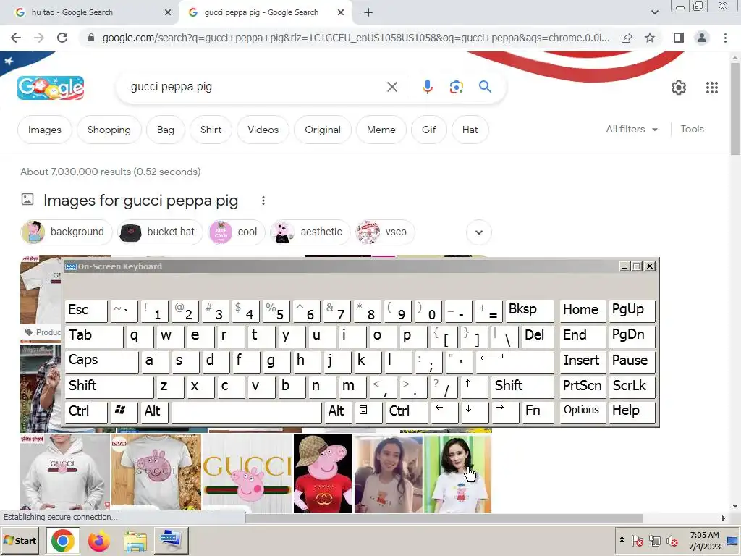Image resolution: width=741 pixels, height=556 pixels.
Task: Launch Firefox from the taskbar
Action: tap(98, 541)
